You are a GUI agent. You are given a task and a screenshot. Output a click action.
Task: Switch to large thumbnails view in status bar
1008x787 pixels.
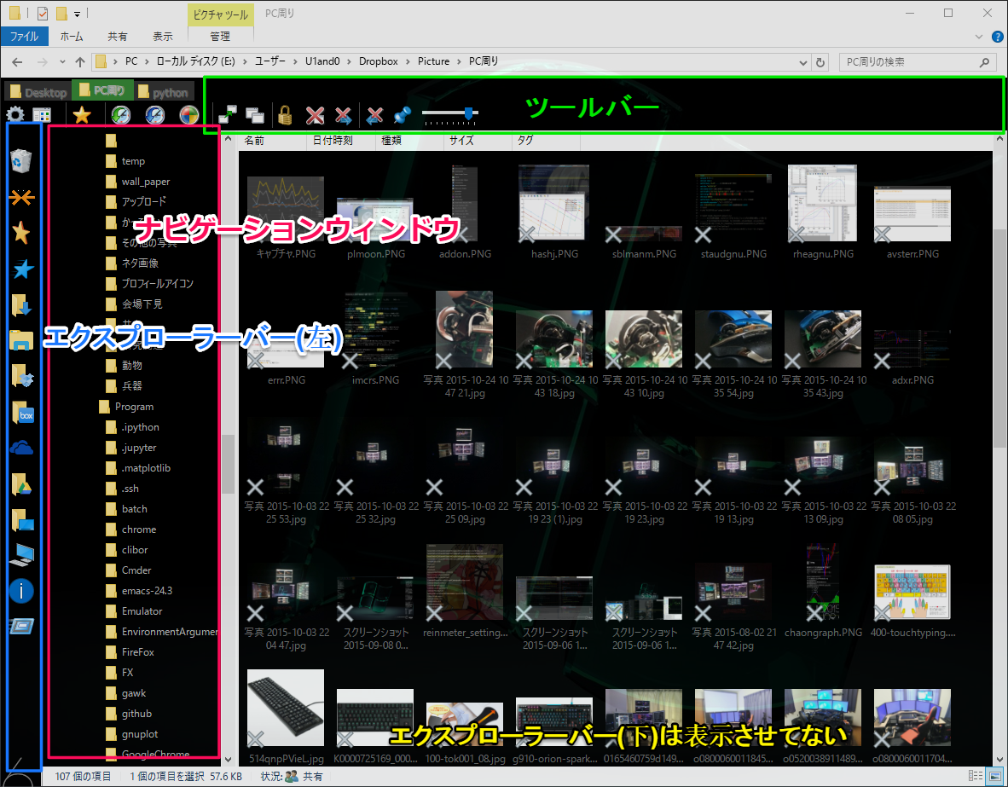(x=994, y=777)
